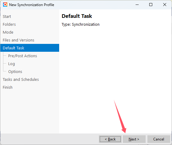Minimize the New Synchronization Profile window

coord(137,5)
